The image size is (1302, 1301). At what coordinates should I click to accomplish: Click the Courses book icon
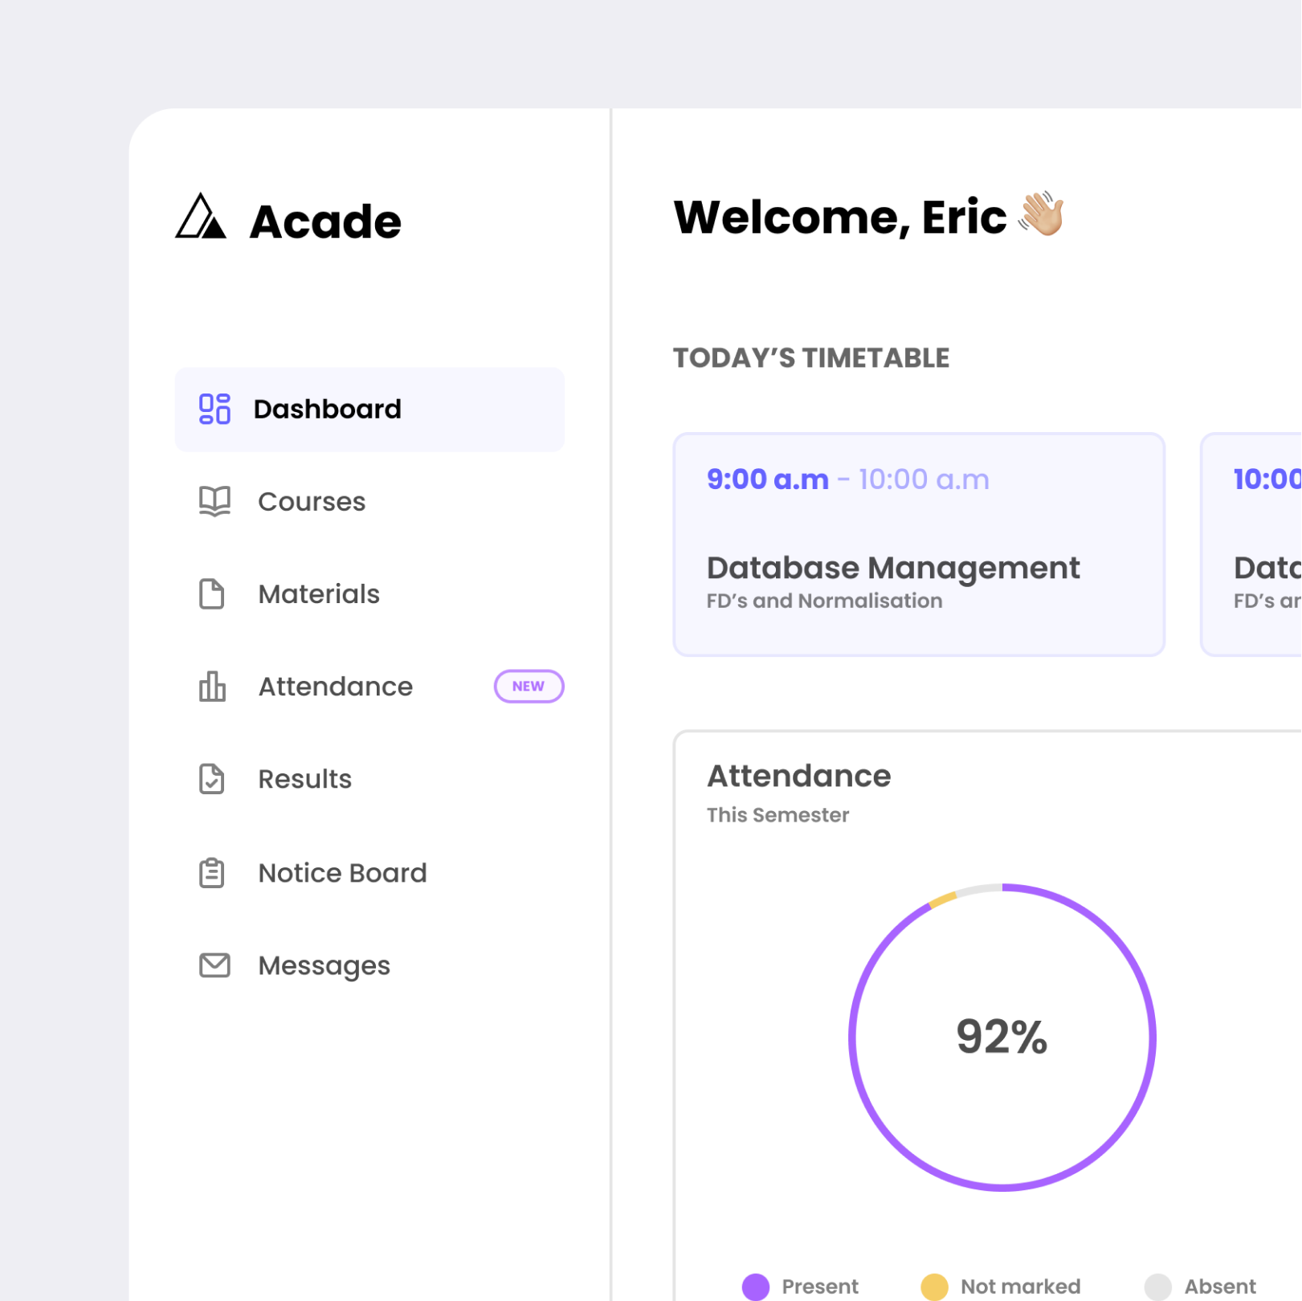pyautogui.click(x=212, y=501)
